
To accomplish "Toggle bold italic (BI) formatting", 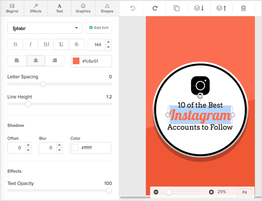I will [46, 45].
